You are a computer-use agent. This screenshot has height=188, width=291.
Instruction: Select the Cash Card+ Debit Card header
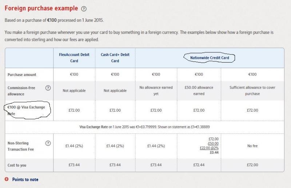[x=115, y=58]
